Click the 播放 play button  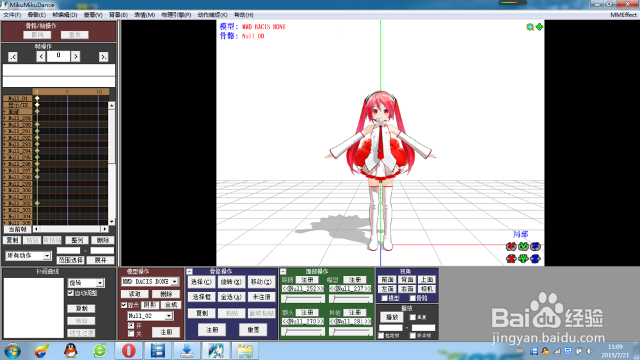click(x=392, y=317)
